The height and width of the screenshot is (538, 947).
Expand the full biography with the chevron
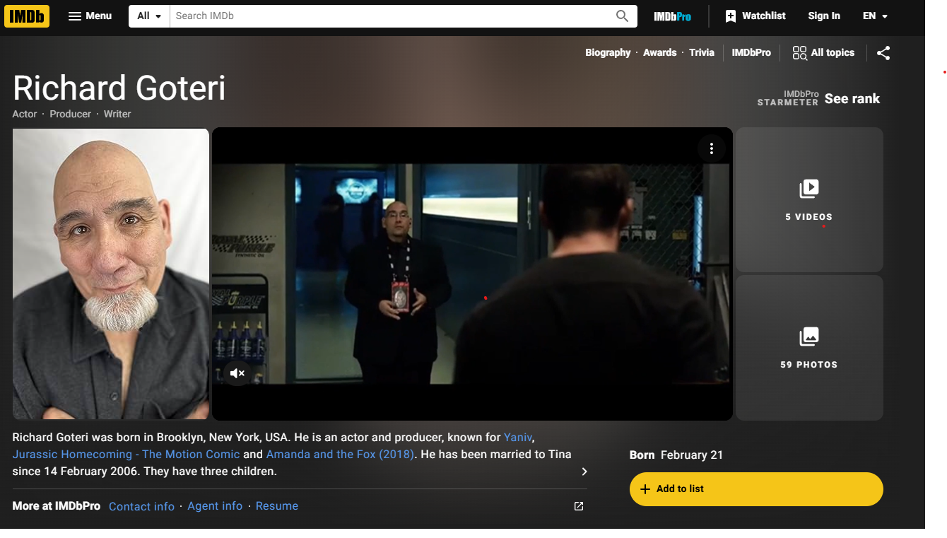pos(584,472)
